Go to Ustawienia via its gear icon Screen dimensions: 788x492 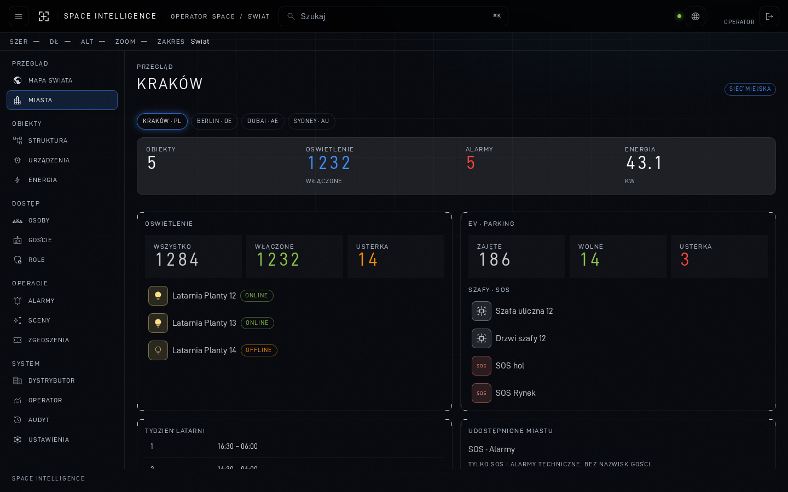pos(18,440)
